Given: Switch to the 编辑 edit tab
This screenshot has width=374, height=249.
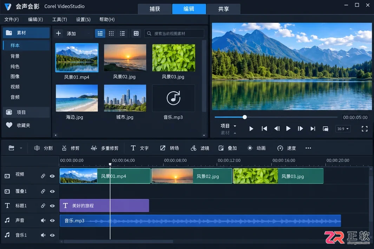Looking at the screenshot, I should pyautogui.click(x=189, y=9).
